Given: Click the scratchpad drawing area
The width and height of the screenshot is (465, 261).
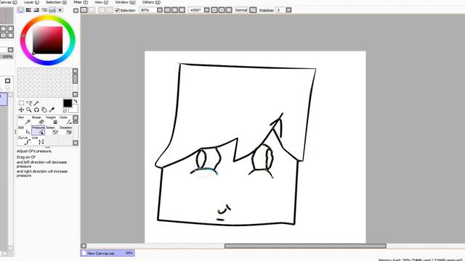Looking at the screenshot, I should [x=44, y=83].
